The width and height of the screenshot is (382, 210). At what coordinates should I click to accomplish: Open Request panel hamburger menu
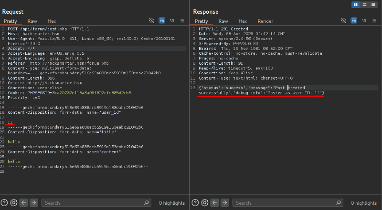click(x=182, y=20)
